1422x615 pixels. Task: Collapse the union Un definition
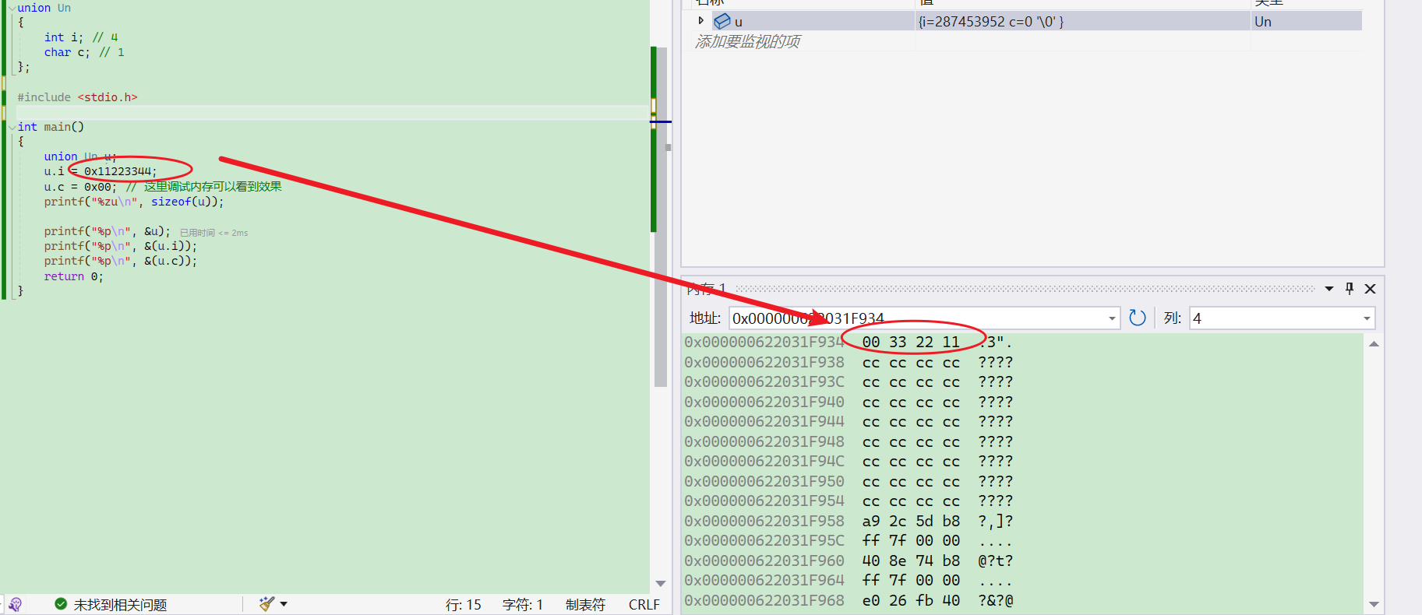click(12, 8)
